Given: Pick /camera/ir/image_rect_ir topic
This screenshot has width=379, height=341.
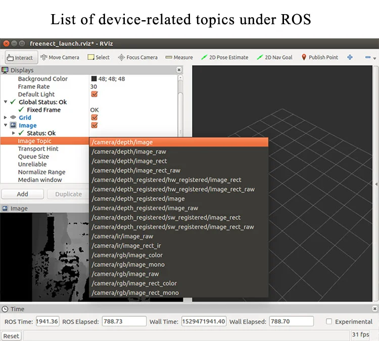Looking at the screenshot, I should pos(178,246).
